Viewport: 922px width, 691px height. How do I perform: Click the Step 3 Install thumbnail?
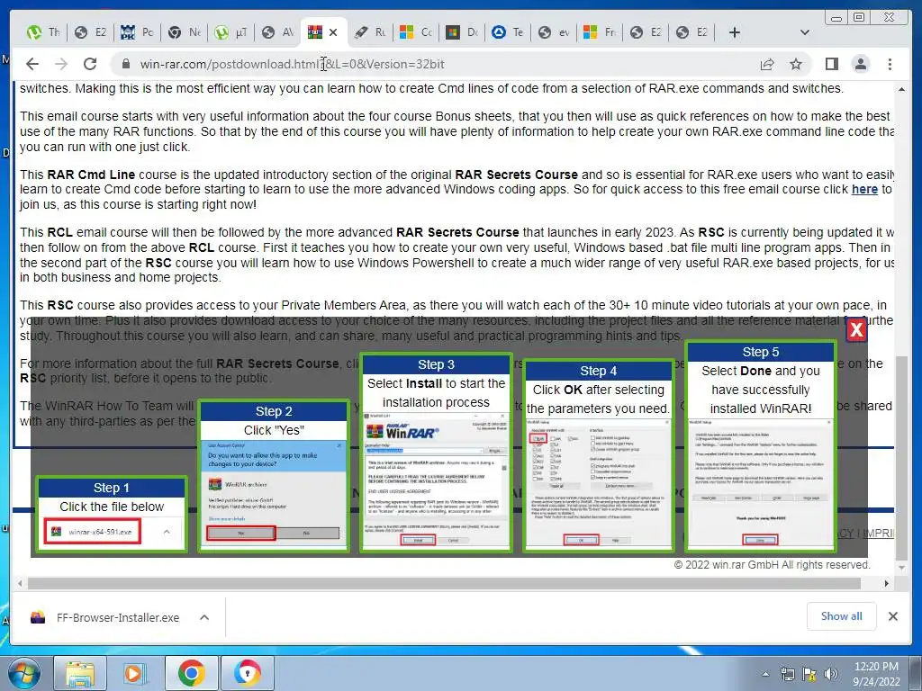pyautogui.click(x=436, y=453)
